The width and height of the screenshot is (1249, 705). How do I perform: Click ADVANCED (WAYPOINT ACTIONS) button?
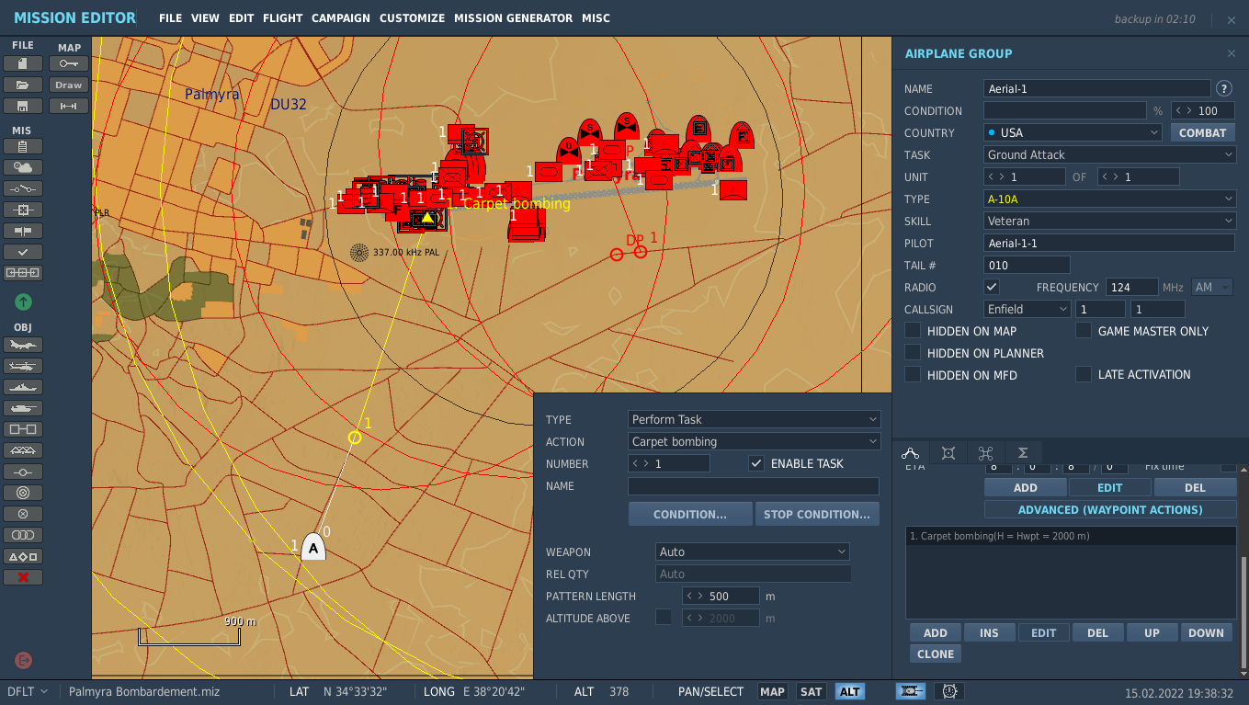tap(1110, 510)
